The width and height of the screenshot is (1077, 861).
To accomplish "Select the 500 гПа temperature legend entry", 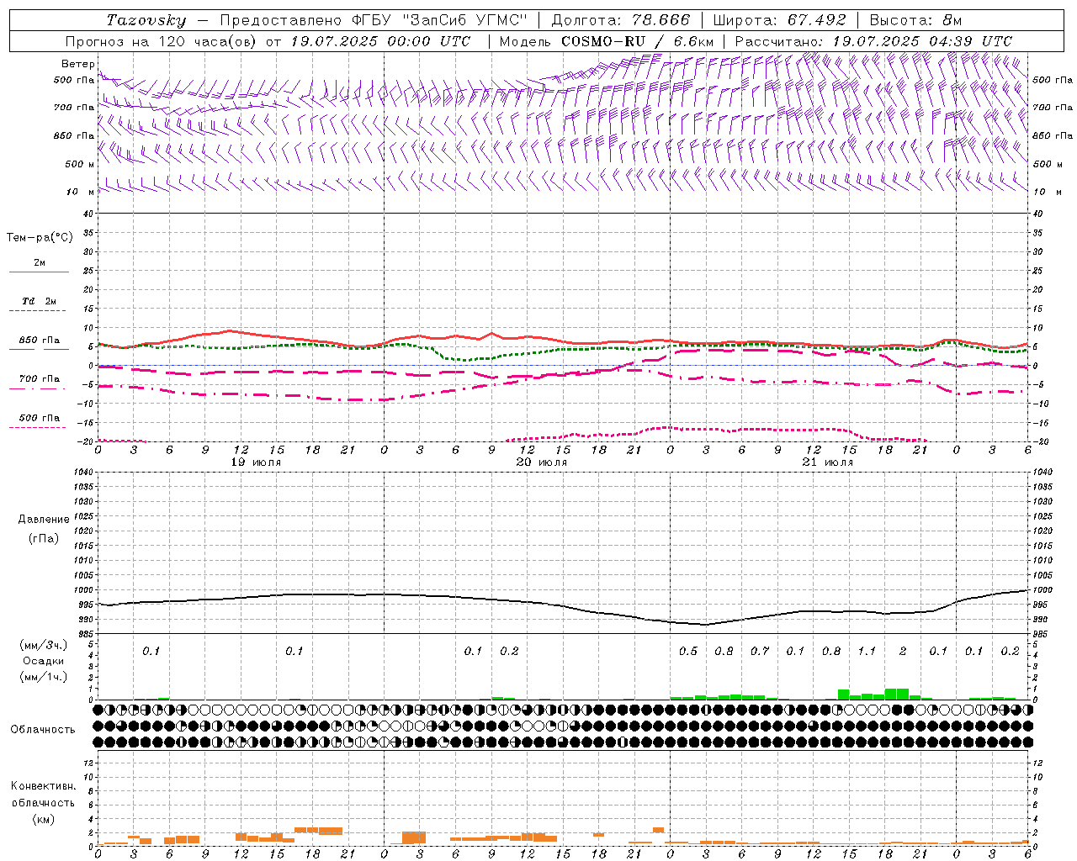I will tap(39, 418).
